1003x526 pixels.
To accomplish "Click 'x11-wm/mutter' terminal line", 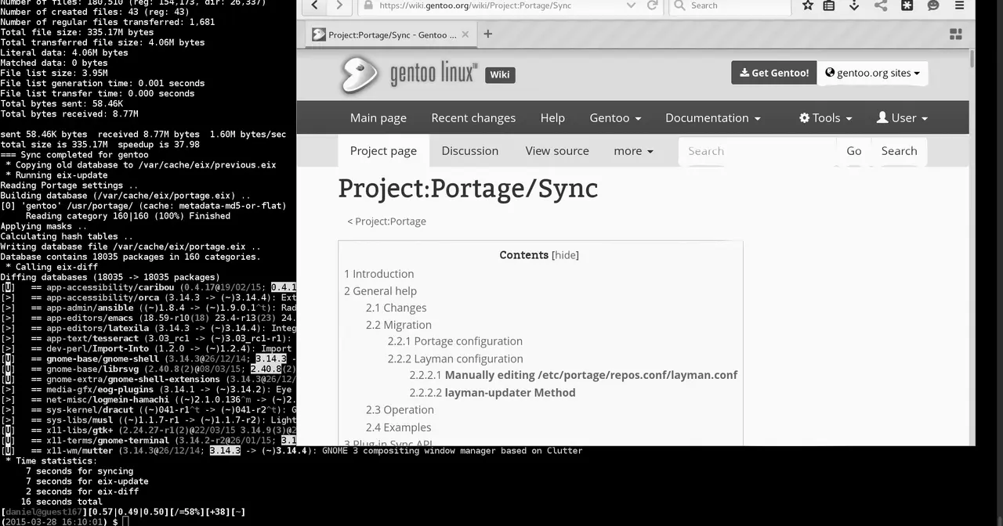I will (x=291, y=451).
